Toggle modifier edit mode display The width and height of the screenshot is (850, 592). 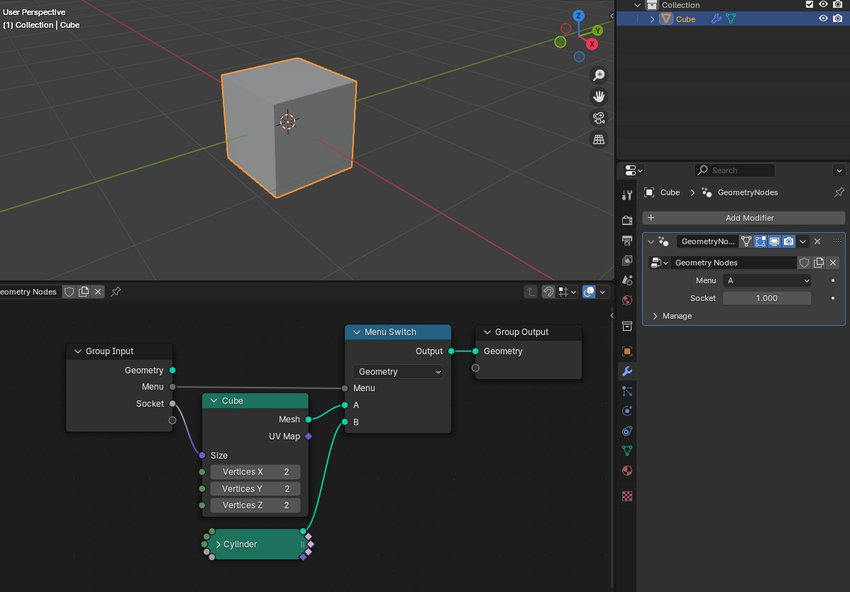pos(760,242)
